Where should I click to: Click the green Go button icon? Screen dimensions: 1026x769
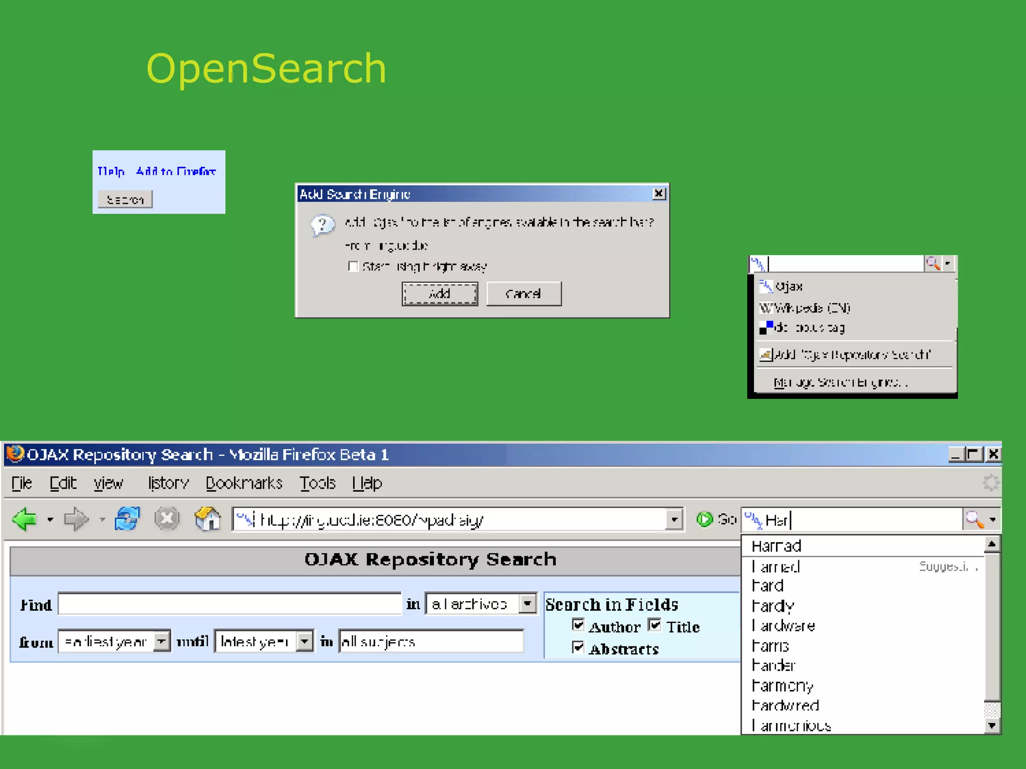pyautogui.click(x=705, y=519)
